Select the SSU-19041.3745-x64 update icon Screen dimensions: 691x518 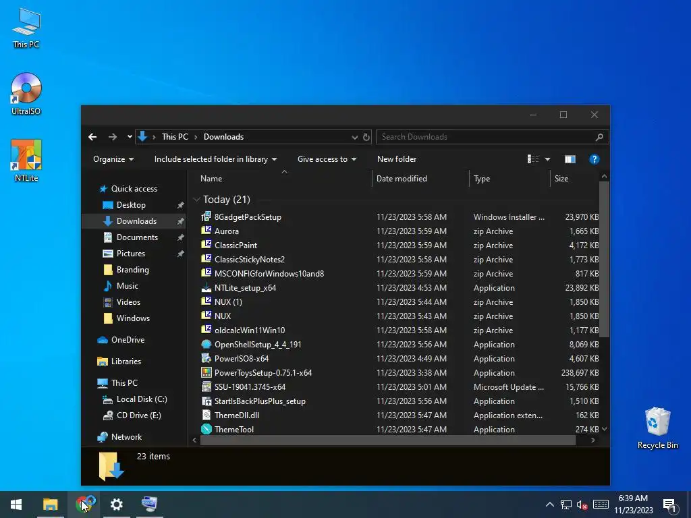coord(206,386)
